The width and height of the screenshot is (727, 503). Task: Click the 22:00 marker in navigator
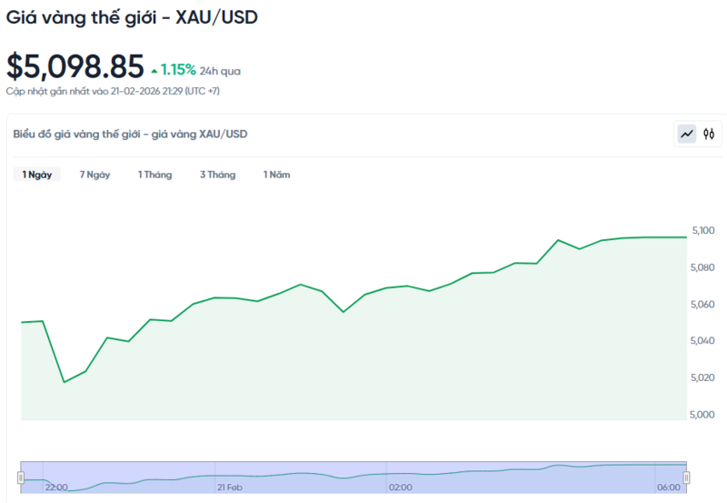point(56,488)
